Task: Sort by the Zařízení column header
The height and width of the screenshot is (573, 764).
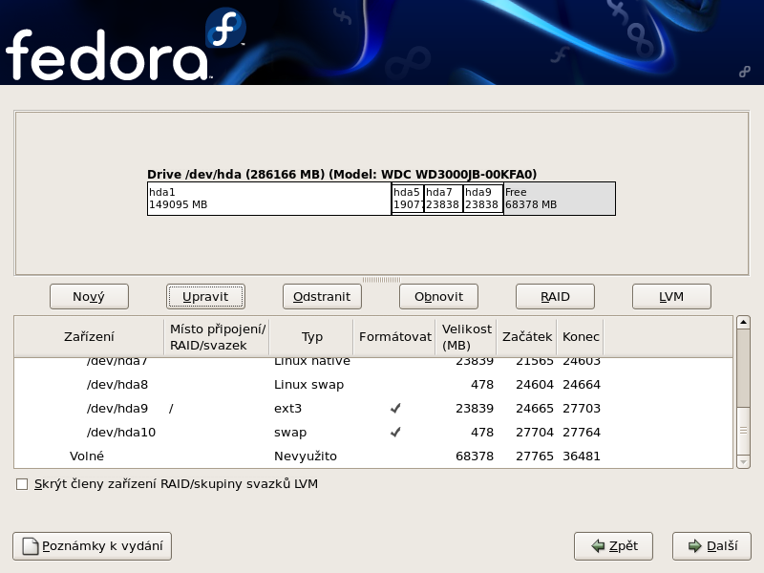Action: point(89,337)
